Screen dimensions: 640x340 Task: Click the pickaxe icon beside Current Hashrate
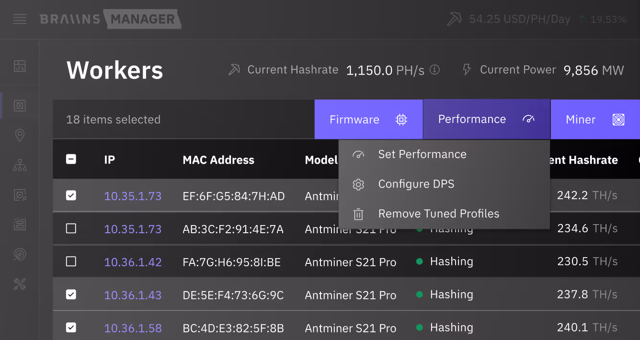[234, 70]
